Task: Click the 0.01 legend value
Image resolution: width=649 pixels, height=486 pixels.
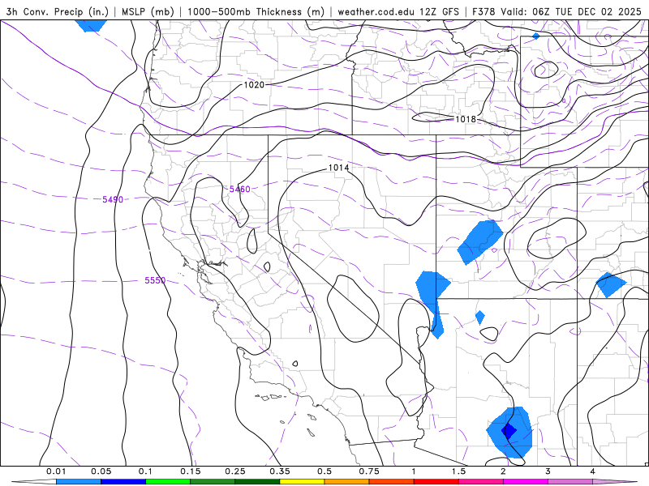Action: pos(56,471)
